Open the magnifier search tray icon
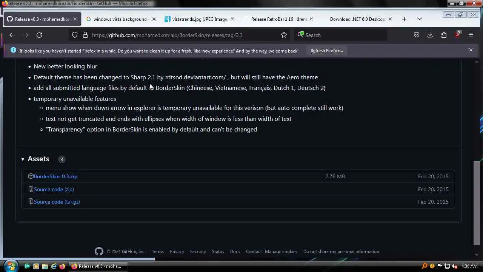The width and height of the screenshot is (483, 272). 425,266
